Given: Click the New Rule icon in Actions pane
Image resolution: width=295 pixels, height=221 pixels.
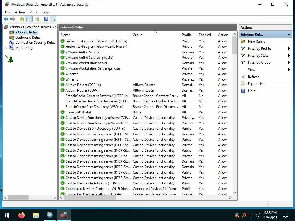Looking at the screenshot, I should [243, 41].
